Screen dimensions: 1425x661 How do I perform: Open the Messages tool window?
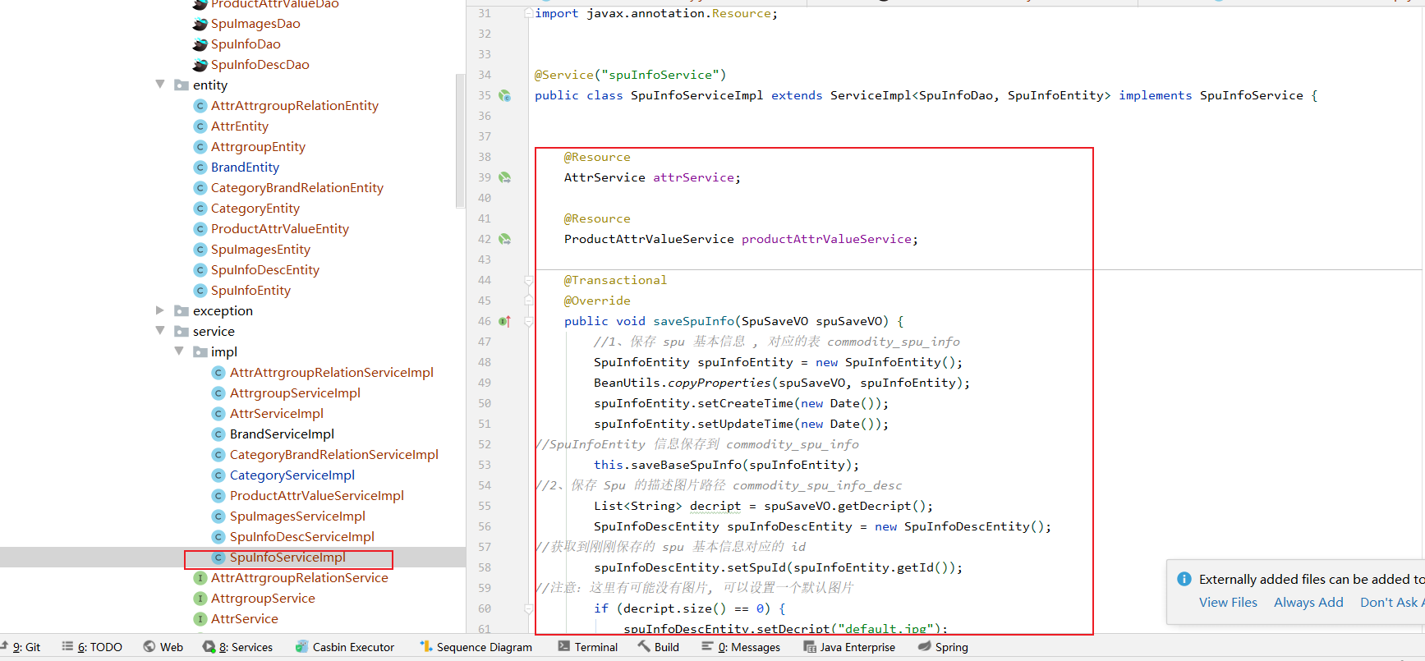(741, 647)
